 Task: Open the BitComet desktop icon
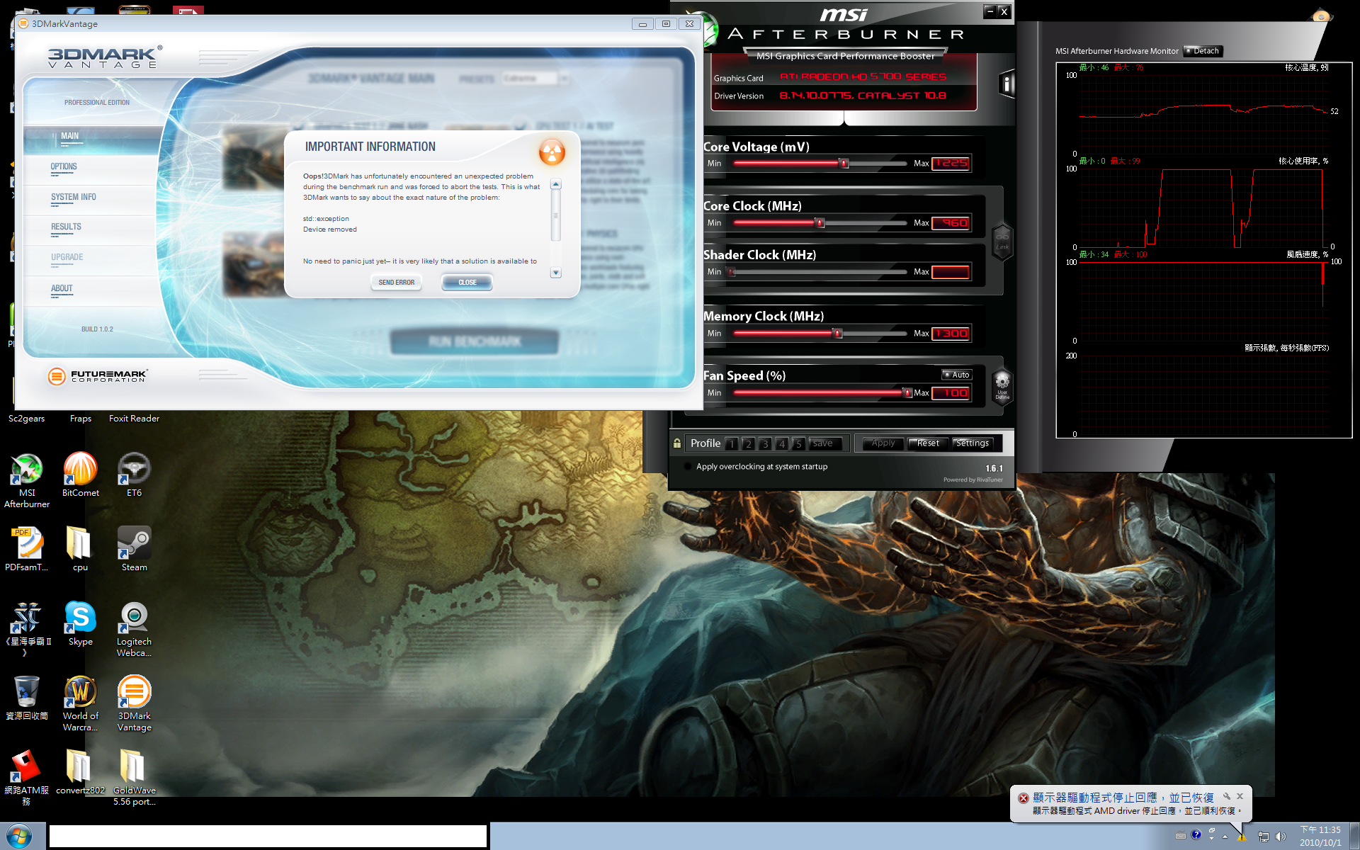point(80,474)
